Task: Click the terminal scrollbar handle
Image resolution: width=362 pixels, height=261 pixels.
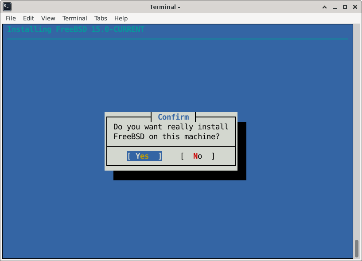Action: point(356,248)
